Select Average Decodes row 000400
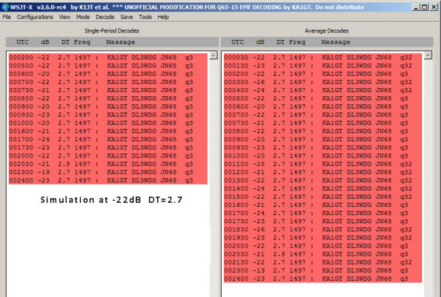The height and width of the screenshot is (297, 441). 323,90
